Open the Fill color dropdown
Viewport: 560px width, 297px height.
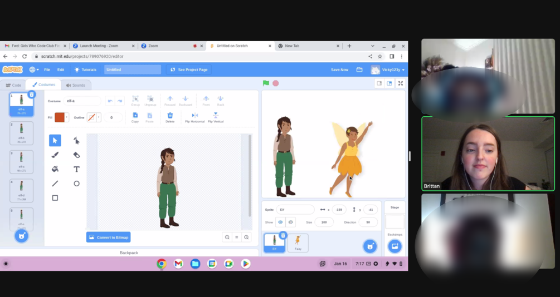tap(67, 117)
